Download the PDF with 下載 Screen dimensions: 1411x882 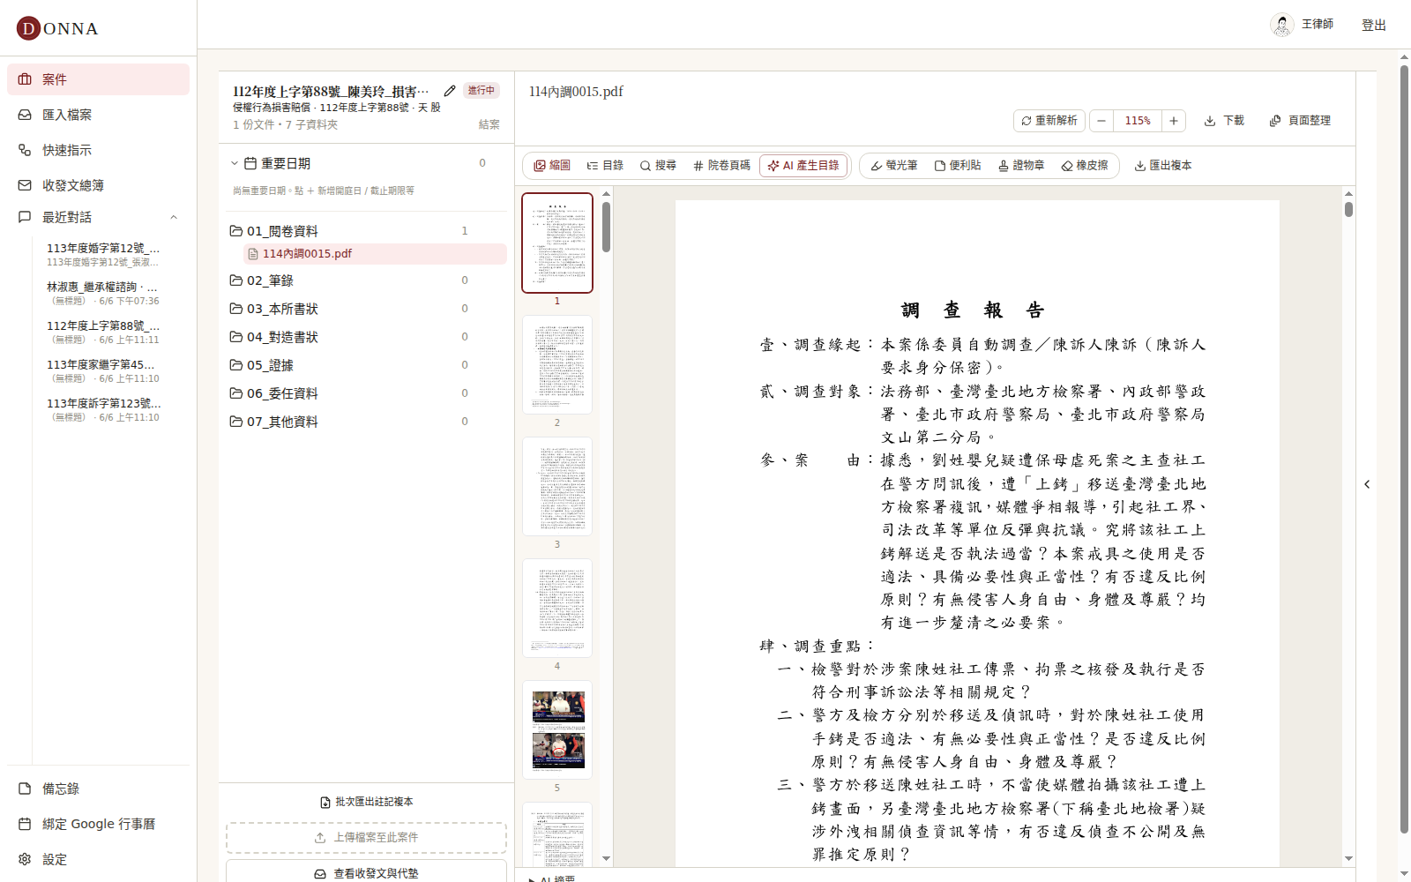(x=1224, y=121)
